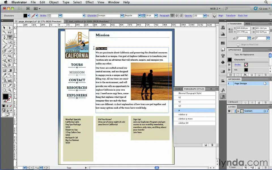Select the Direct Selection tool

point(10,28)
